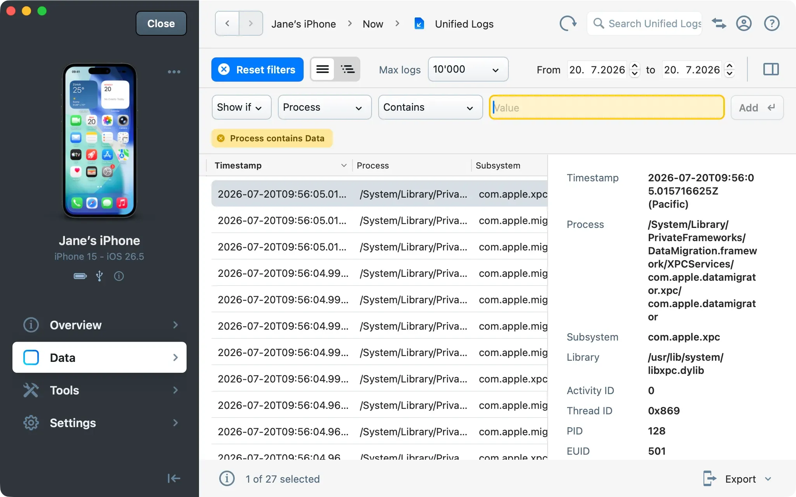The image size is (796, 497).
Task: Click the Export label
Action: point(740,479)
